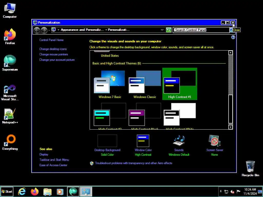Select the Everything desktop shortcut

pos(10,142)
